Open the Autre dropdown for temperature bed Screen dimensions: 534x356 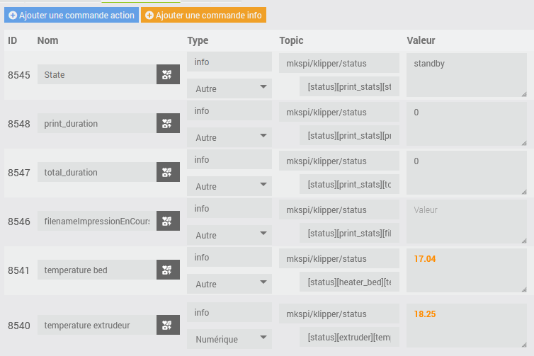coord(229,284)
